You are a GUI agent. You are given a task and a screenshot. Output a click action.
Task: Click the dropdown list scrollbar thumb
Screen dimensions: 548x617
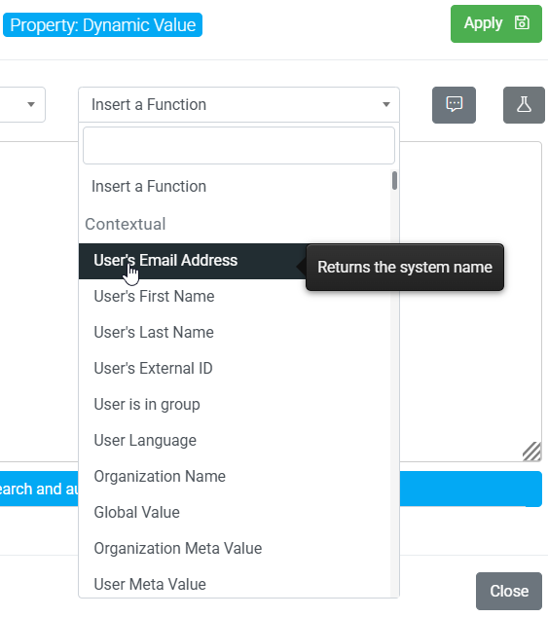point(394,181)
